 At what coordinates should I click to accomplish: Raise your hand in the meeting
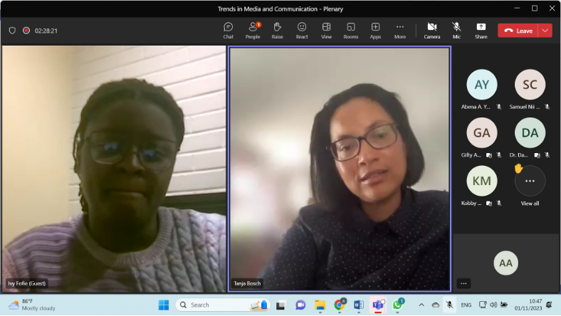pos(277,30)
